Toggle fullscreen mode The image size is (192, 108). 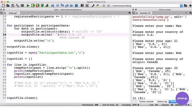pos(87,6)
